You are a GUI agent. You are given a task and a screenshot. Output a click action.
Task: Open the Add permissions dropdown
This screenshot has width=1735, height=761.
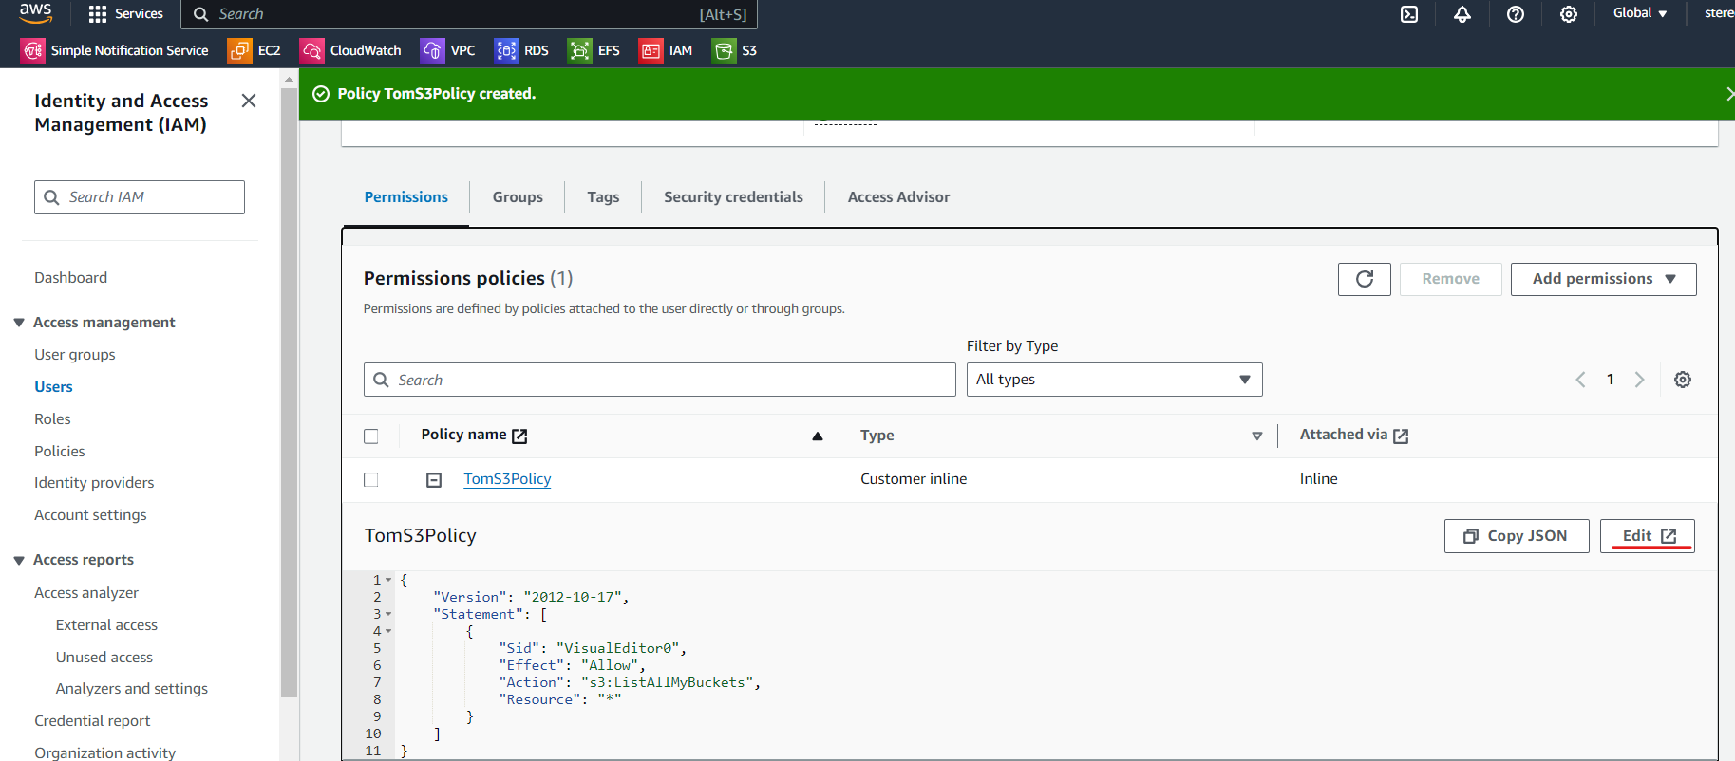[x=1603, y=279]
